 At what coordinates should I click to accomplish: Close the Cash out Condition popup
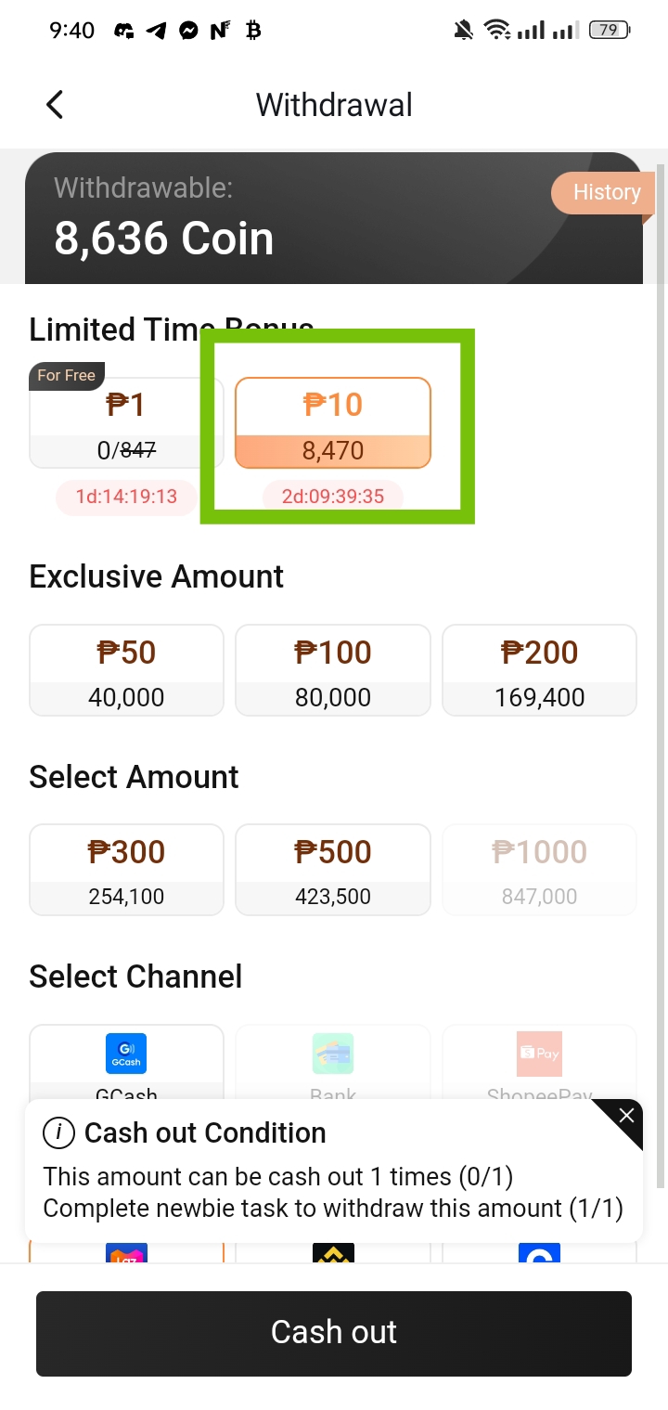point(625,1117)
